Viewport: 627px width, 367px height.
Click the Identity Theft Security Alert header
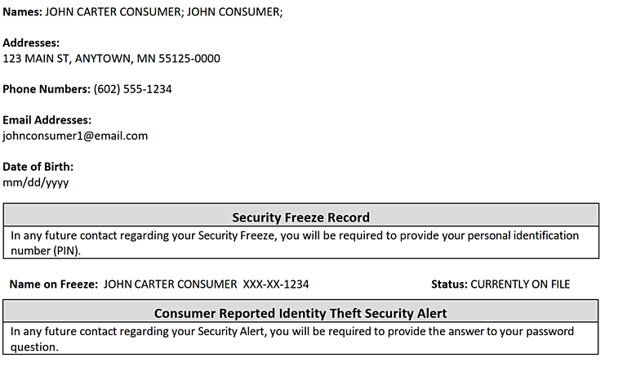click(x=300, y=313)
